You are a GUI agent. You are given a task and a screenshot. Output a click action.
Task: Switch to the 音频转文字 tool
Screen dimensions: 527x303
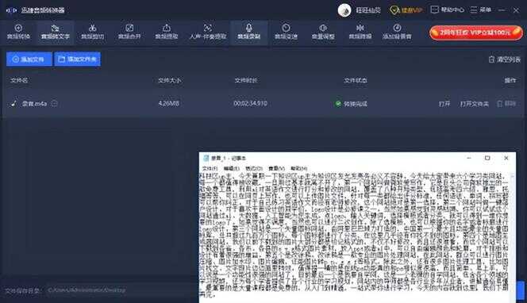click(55, 32)
